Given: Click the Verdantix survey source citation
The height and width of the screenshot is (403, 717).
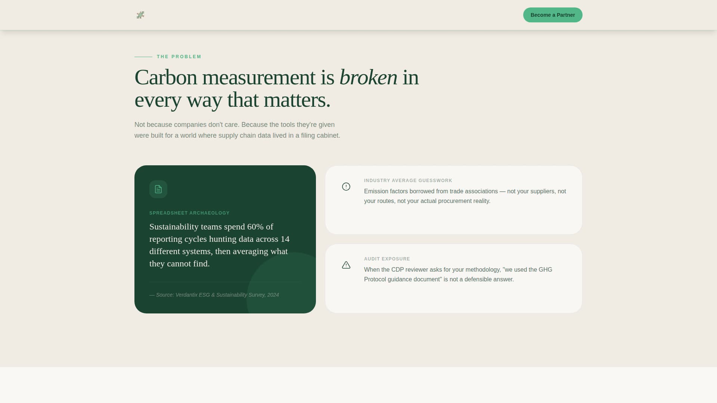Looking at the screenshot, I should 214,295.
